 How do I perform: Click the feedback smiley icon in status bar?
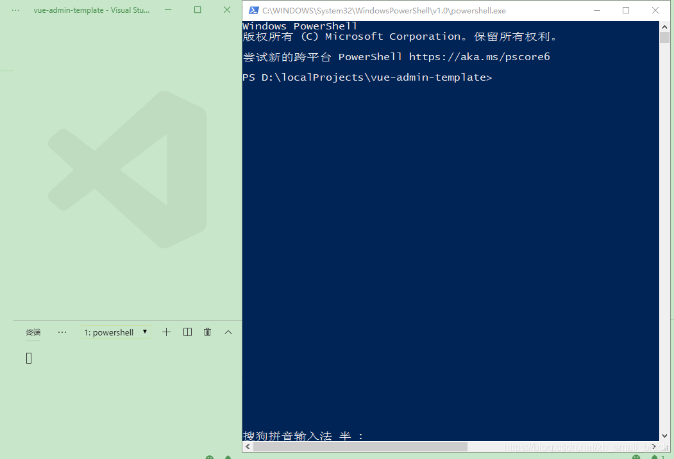click(208, 457)
